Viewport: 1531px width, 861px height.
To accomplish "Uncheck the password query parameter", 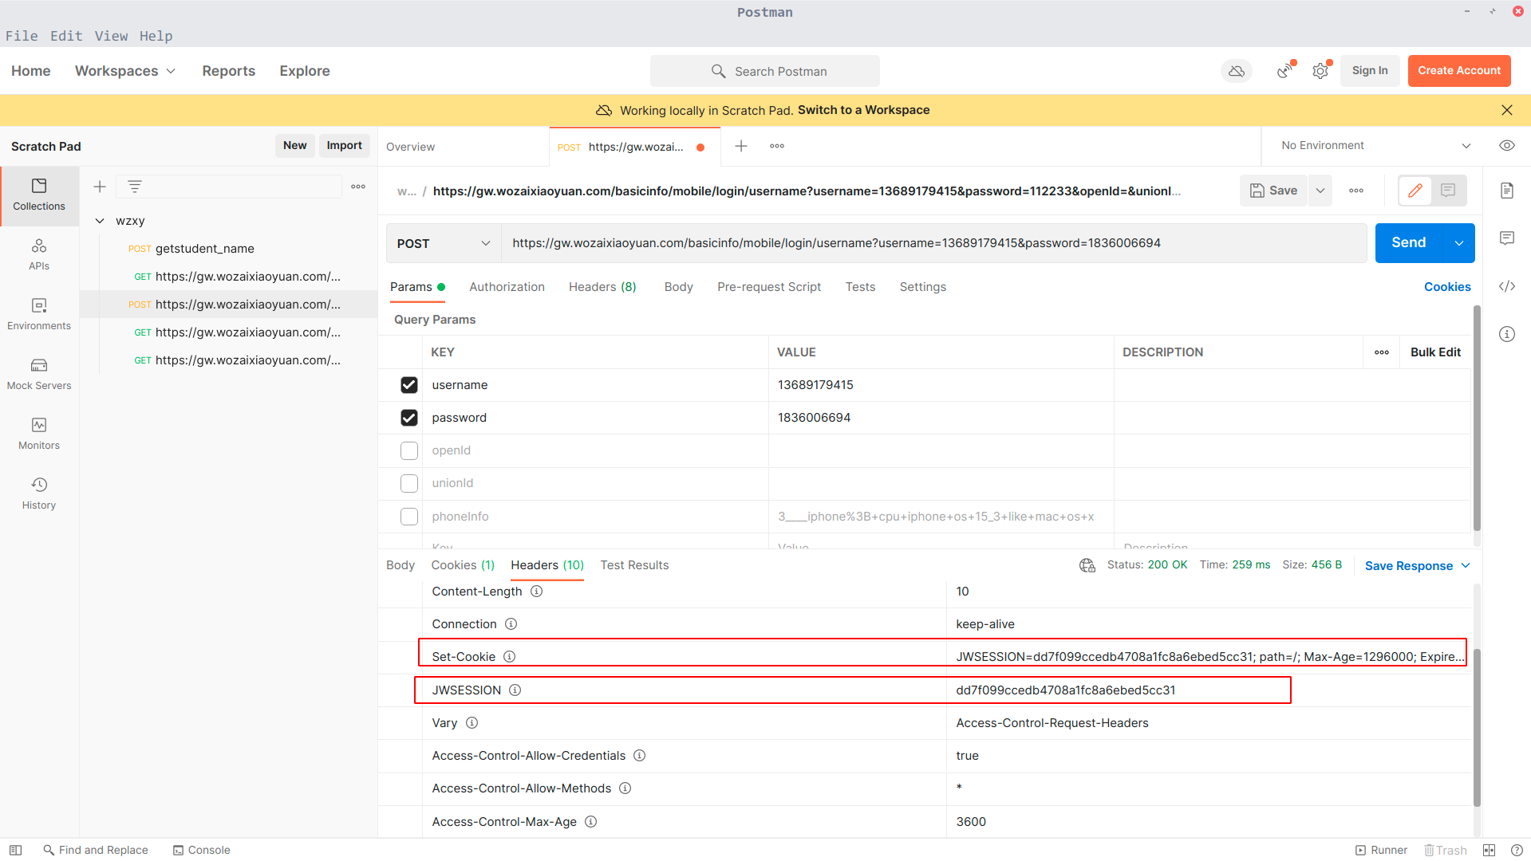I will tap(409, 418).
